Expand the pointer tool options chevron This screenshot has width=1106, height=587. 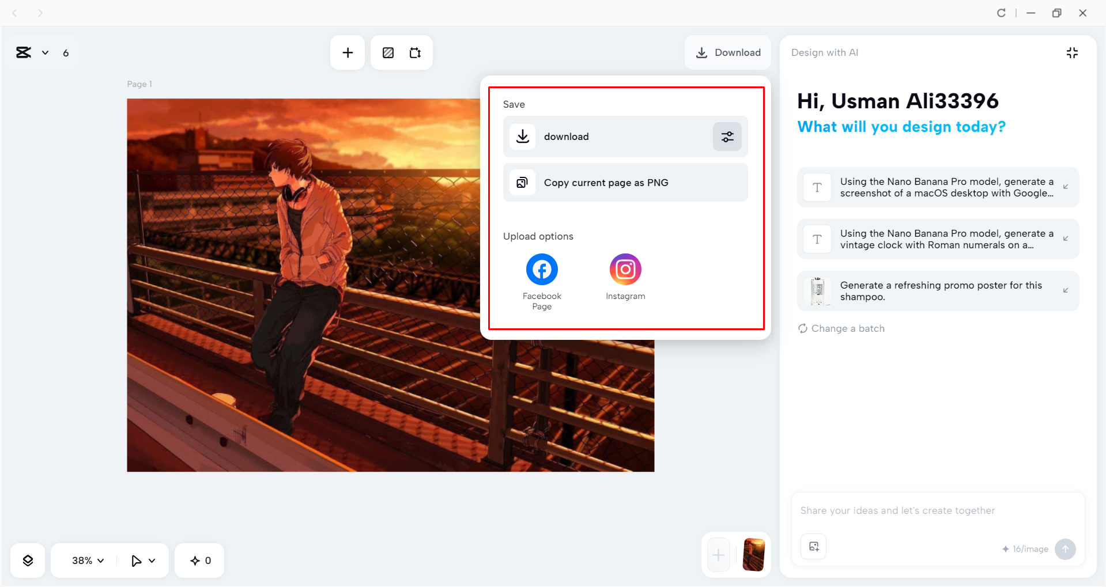click(152, 561)
